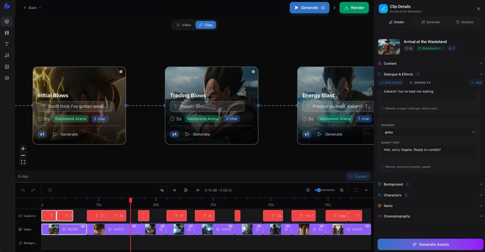485x252 pixels.
Task: Click arrow between Generate and Render
Action: pos(334,8)
